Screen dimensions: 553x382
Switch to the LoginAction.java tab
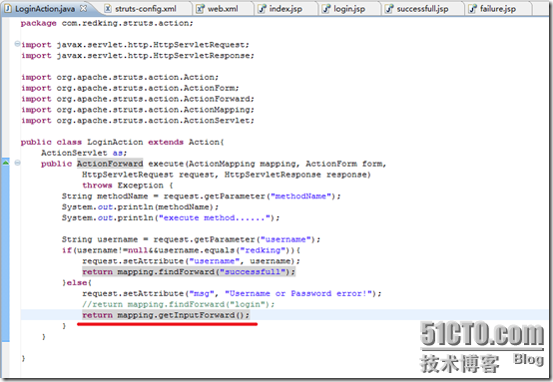[x=45, y=8]
